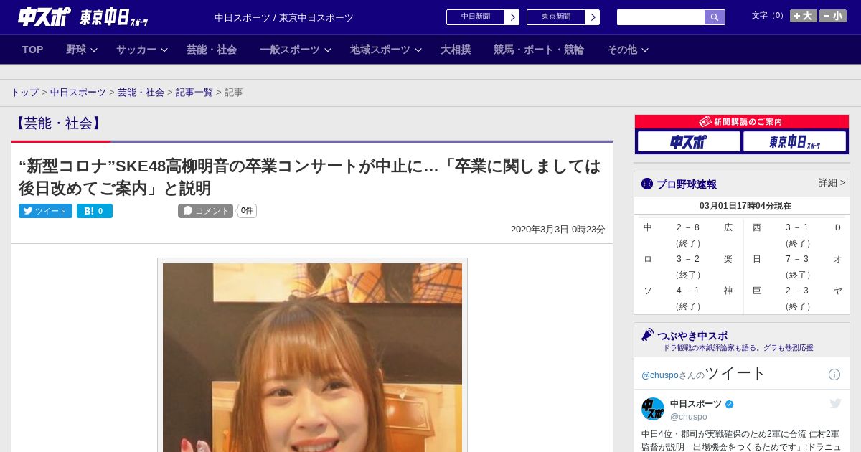Click the ソ 4-1 神 score
The width and height of the screenshot is (861, 452).
[x=688, y=291]
